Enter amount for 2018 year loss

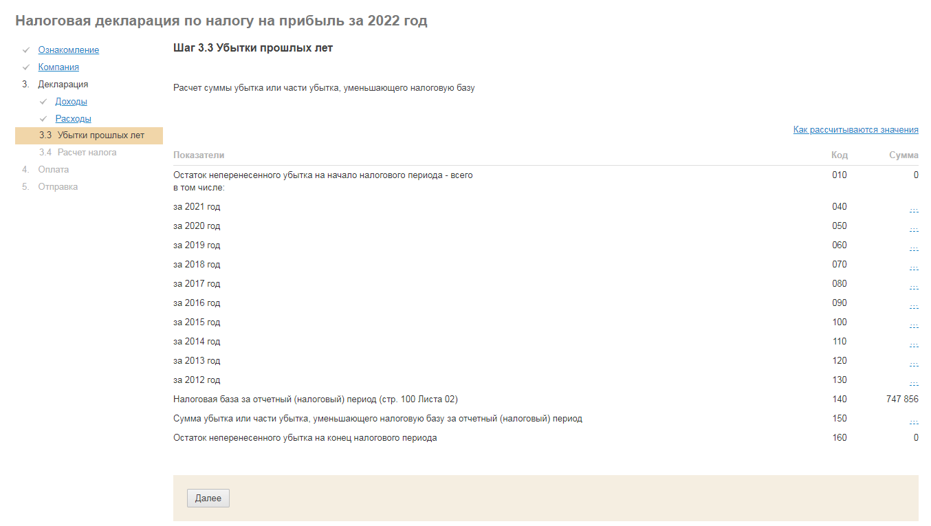pyautogui.click(x=913, y=267)
